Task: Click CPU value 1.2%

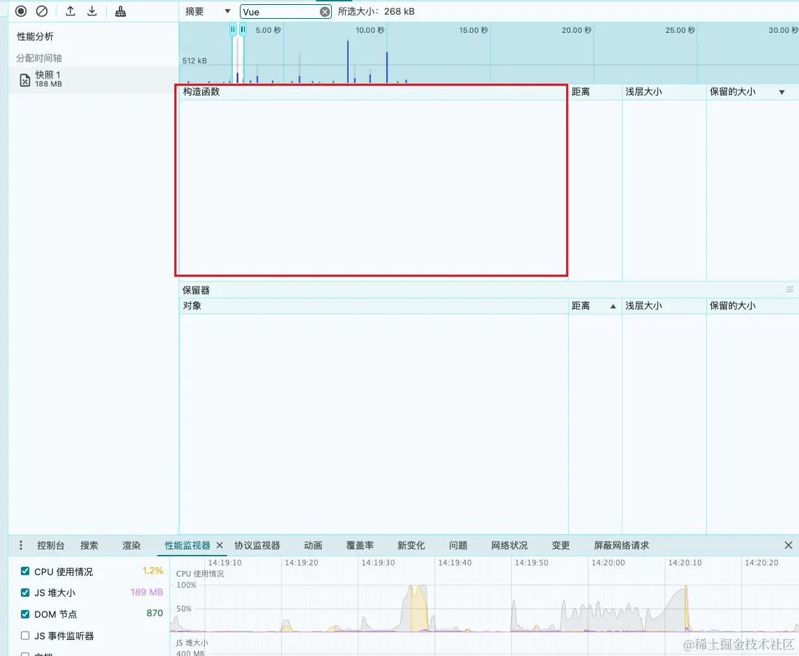Action: click(153, 571)
